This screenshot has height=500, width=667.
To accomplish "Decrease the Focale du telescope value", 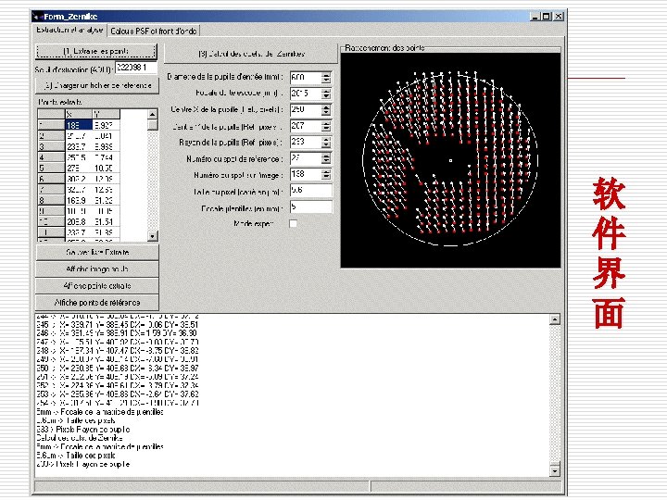I will [326, 96].
